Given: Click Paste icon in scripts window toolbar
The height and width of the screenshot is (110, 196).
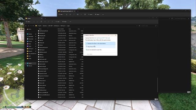Looking at the screenshot, I should tap(41, 22).
